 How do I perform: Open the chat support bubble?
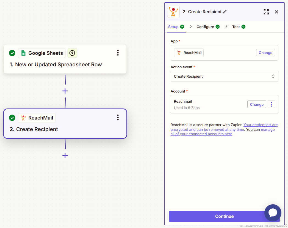[273, 213]
